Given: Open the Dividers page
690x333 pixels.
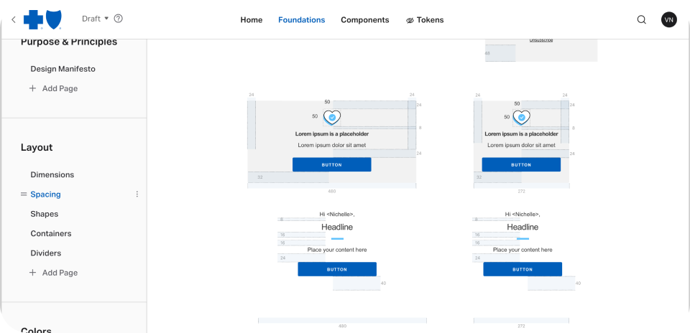Looking at the screenshot, I should [45, 253].
